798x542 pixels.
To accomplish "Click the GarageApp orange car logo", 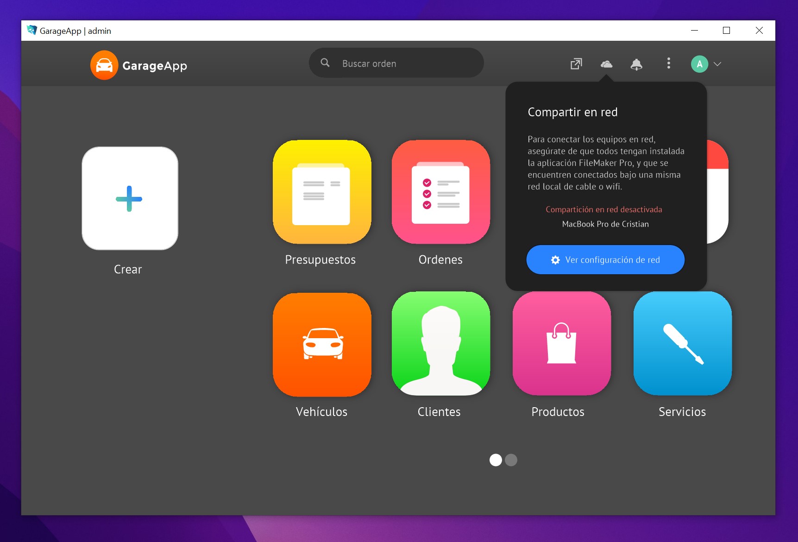I will click(104, 65).
